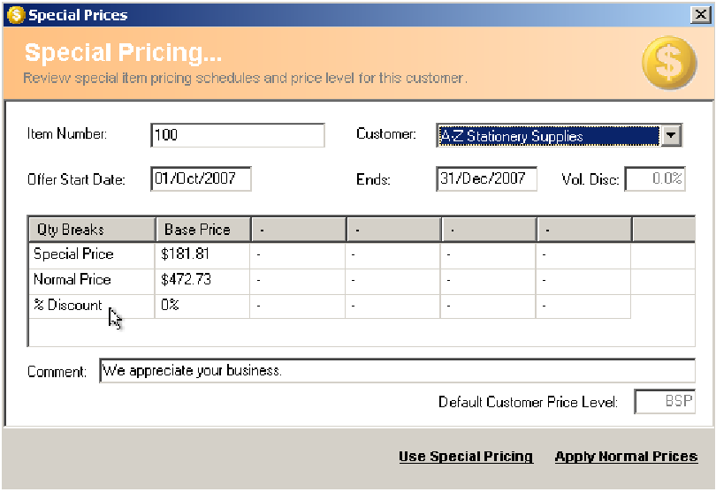The height and width of the screenshot is (492, 716).
Task: Close the Special Prices window
Action: coord(700,15)
